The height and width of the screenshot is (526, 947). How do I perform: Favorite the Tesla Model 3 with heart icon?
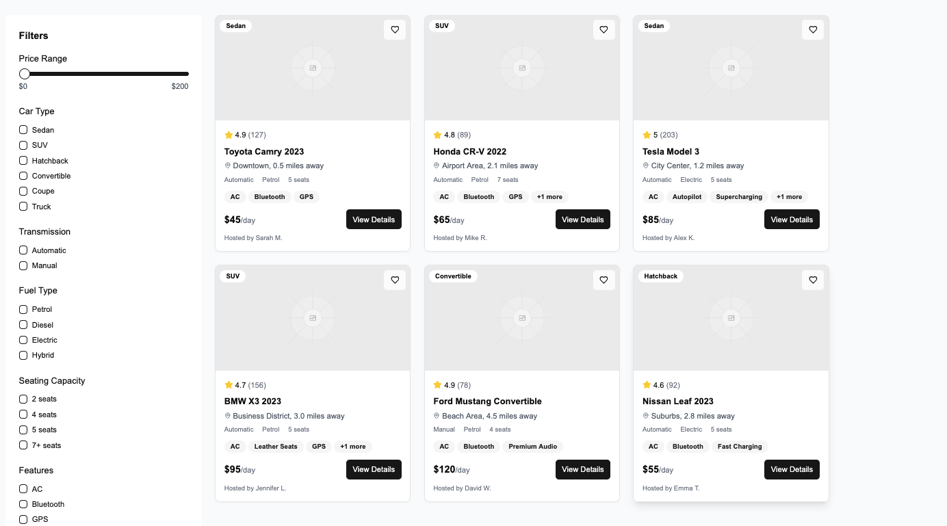pyautogui.click(x=813, y=29)
